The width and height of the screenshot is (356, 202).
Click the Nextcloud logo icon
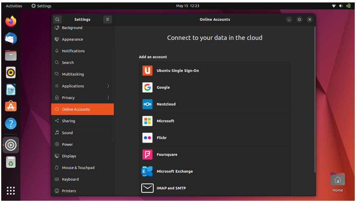147,104
